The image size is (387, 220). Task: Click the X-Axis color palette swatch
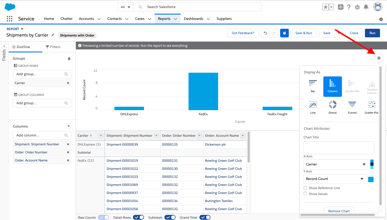pos(372,164)
